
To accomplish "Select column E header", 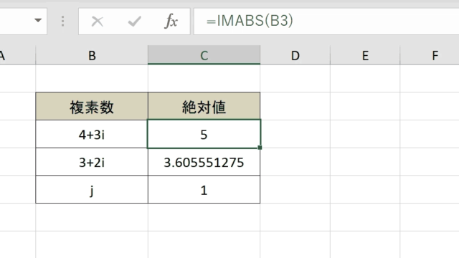I will coord(365,55).
